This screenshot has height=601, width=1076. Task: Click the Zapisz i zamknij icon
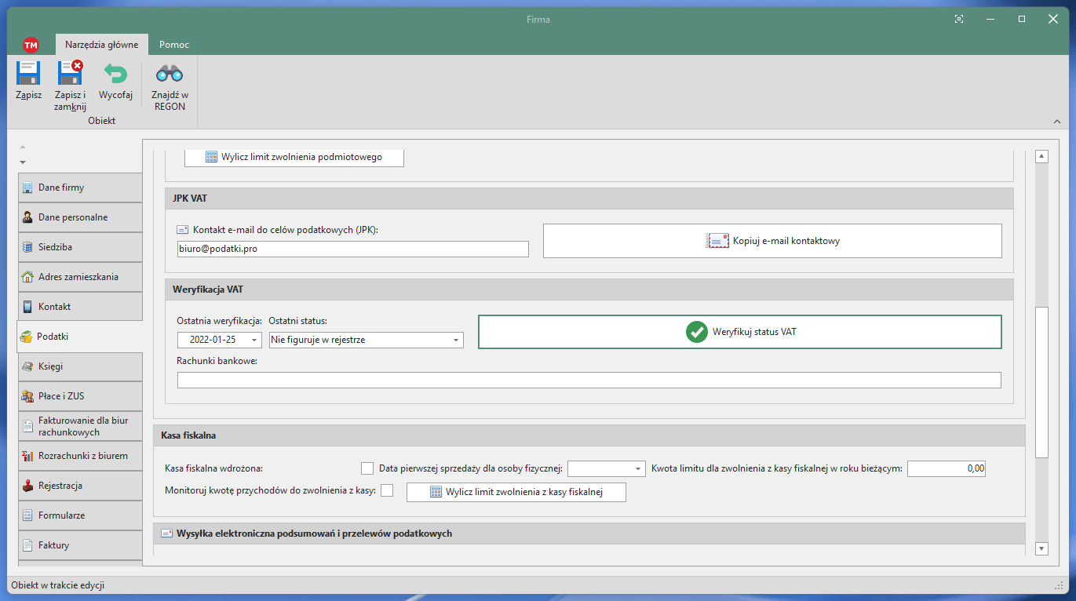pos(70,74)
